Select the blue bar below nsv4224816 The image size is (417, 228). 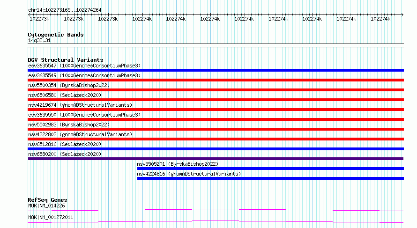[x=270, y=178]
